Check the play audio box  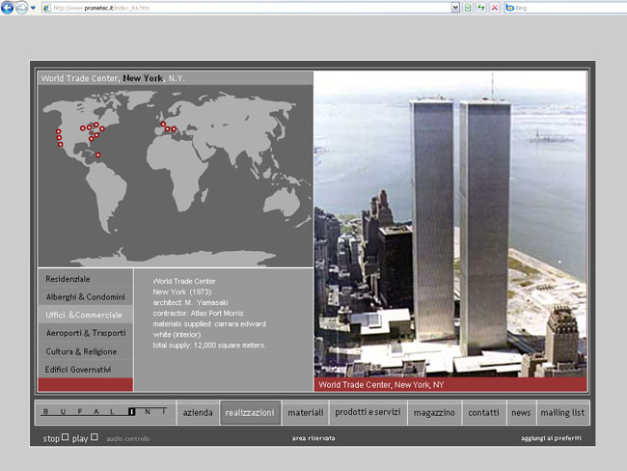(95, 437)
